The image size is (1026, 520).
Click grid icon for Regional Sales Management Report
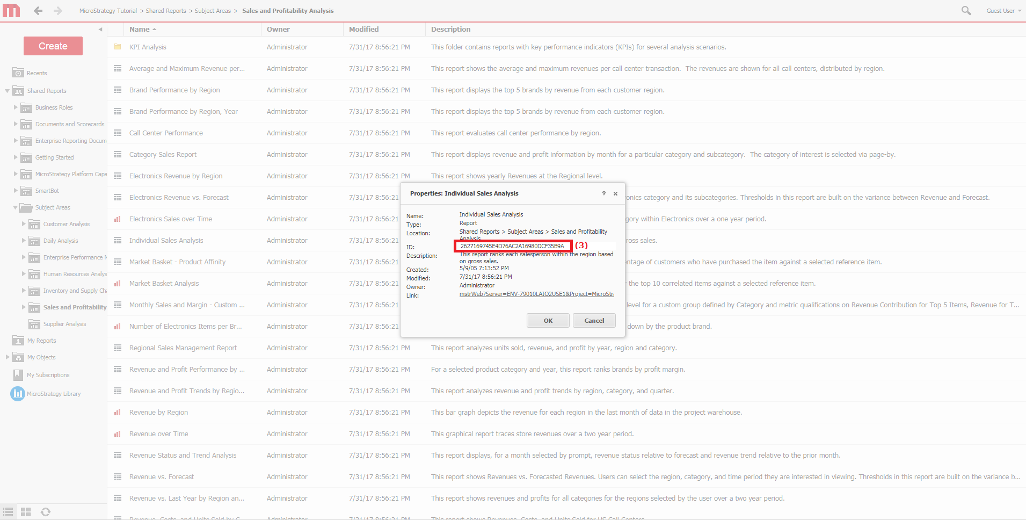[117, 348]
